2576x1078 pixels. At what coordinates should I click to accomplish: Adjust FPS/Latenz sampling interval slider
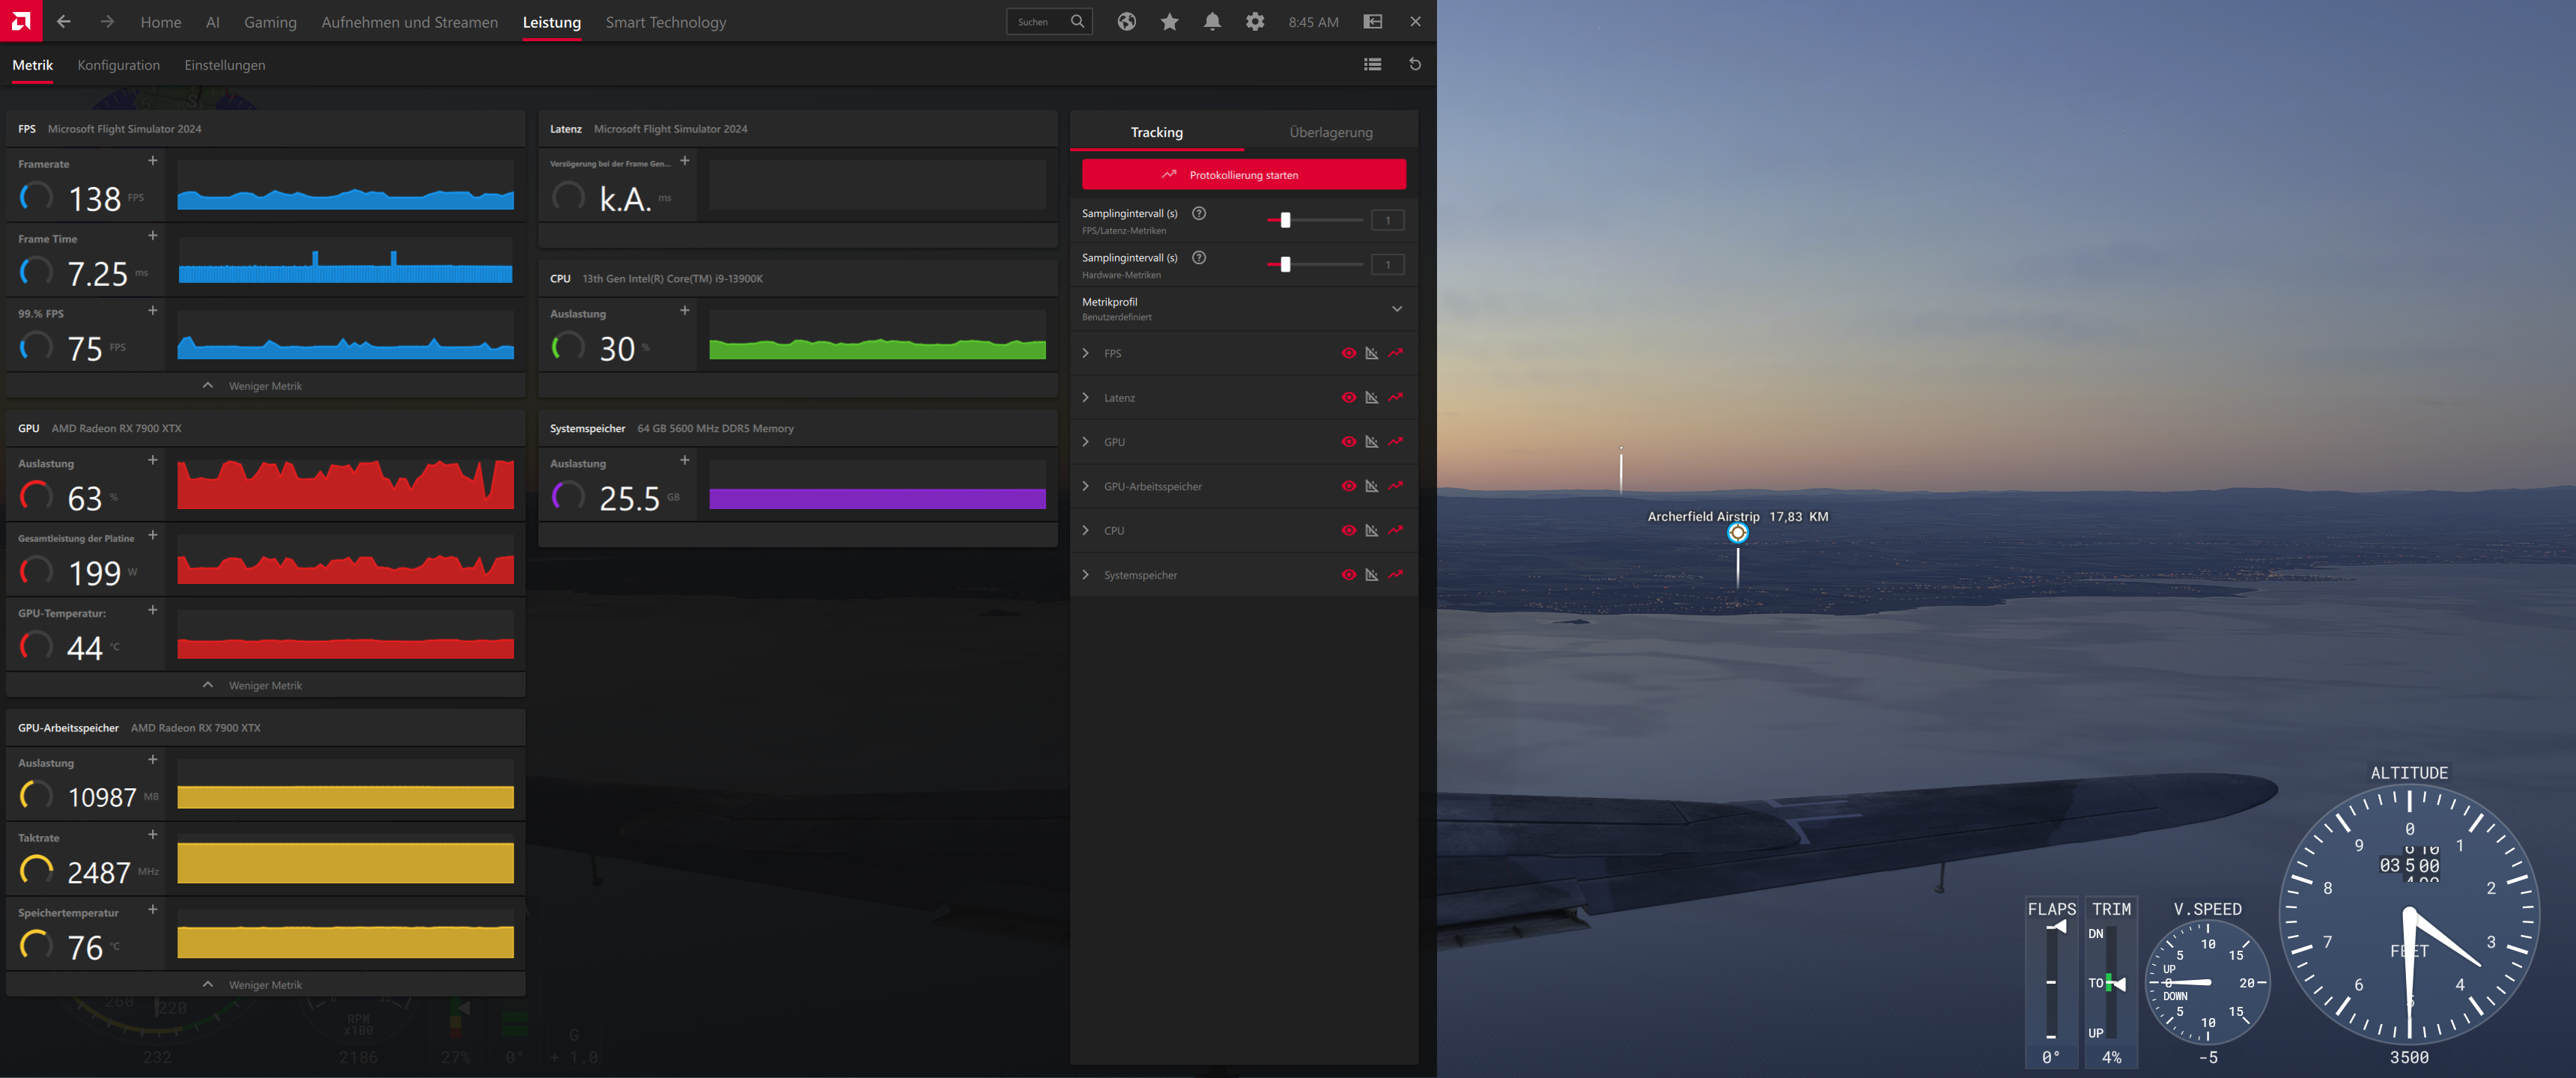[x=1285, y=220]
